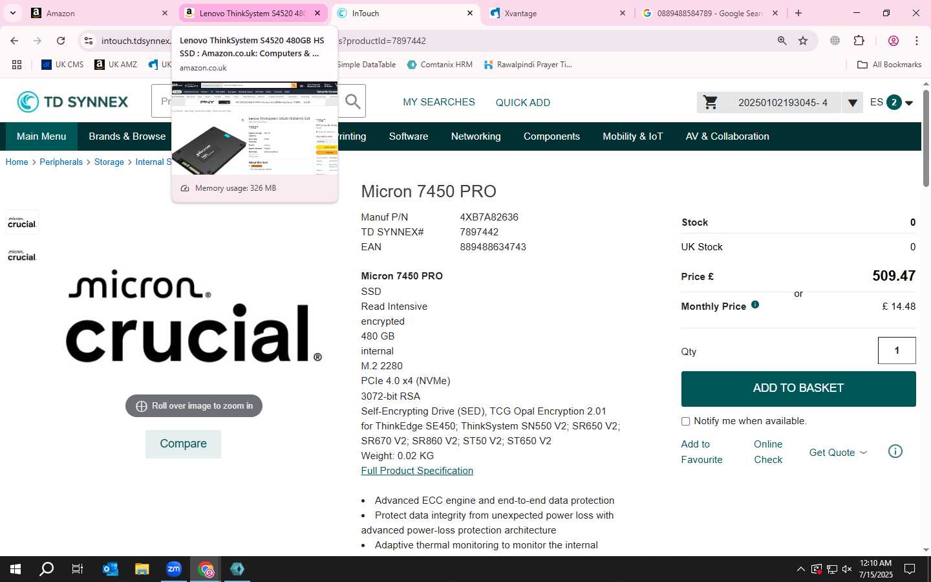Viewport: 931px width, 582px height.
Task: Open the ES user account menu
Action: coord(892,102)
